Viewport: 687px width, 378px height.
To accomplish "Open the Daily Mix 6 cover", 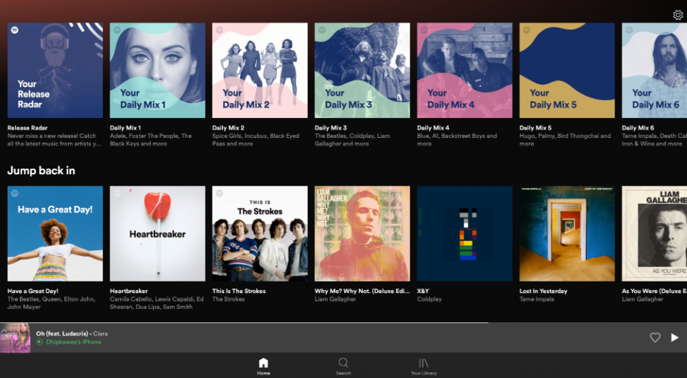I will (655, 71).
